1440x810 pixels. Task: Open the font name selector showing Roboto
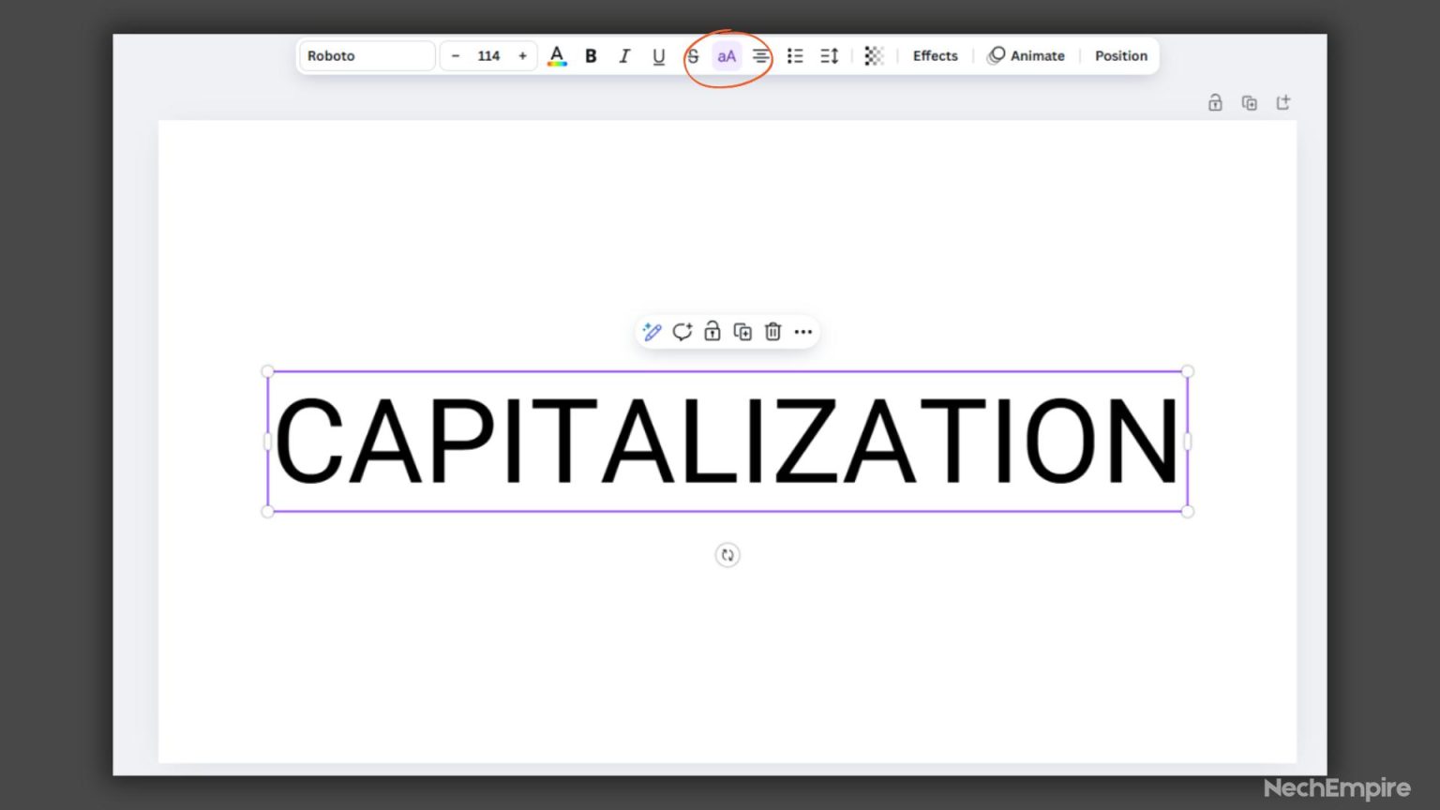[x=367, y=55]
